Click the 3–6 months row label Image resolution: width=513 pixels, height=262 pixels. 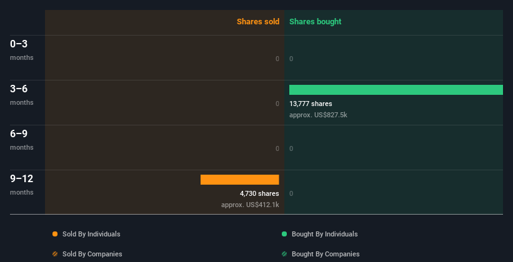click(22, 95)
